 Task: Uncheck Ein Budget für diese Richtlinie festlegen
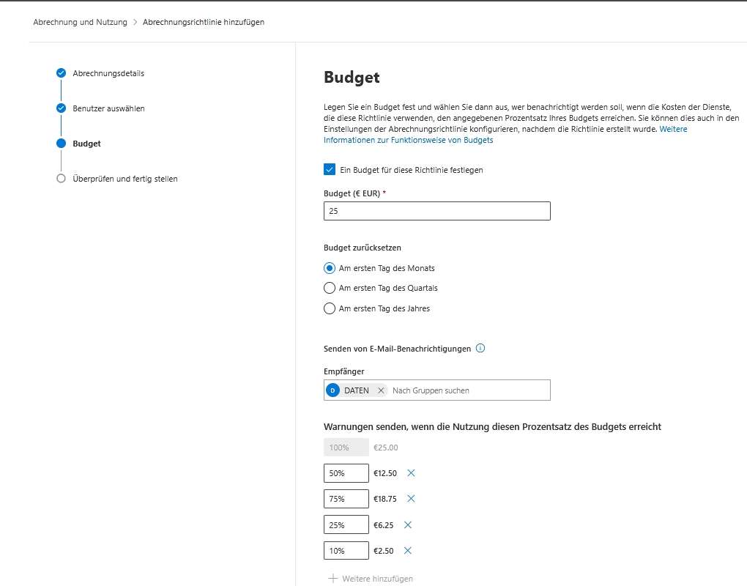[330, 169]
